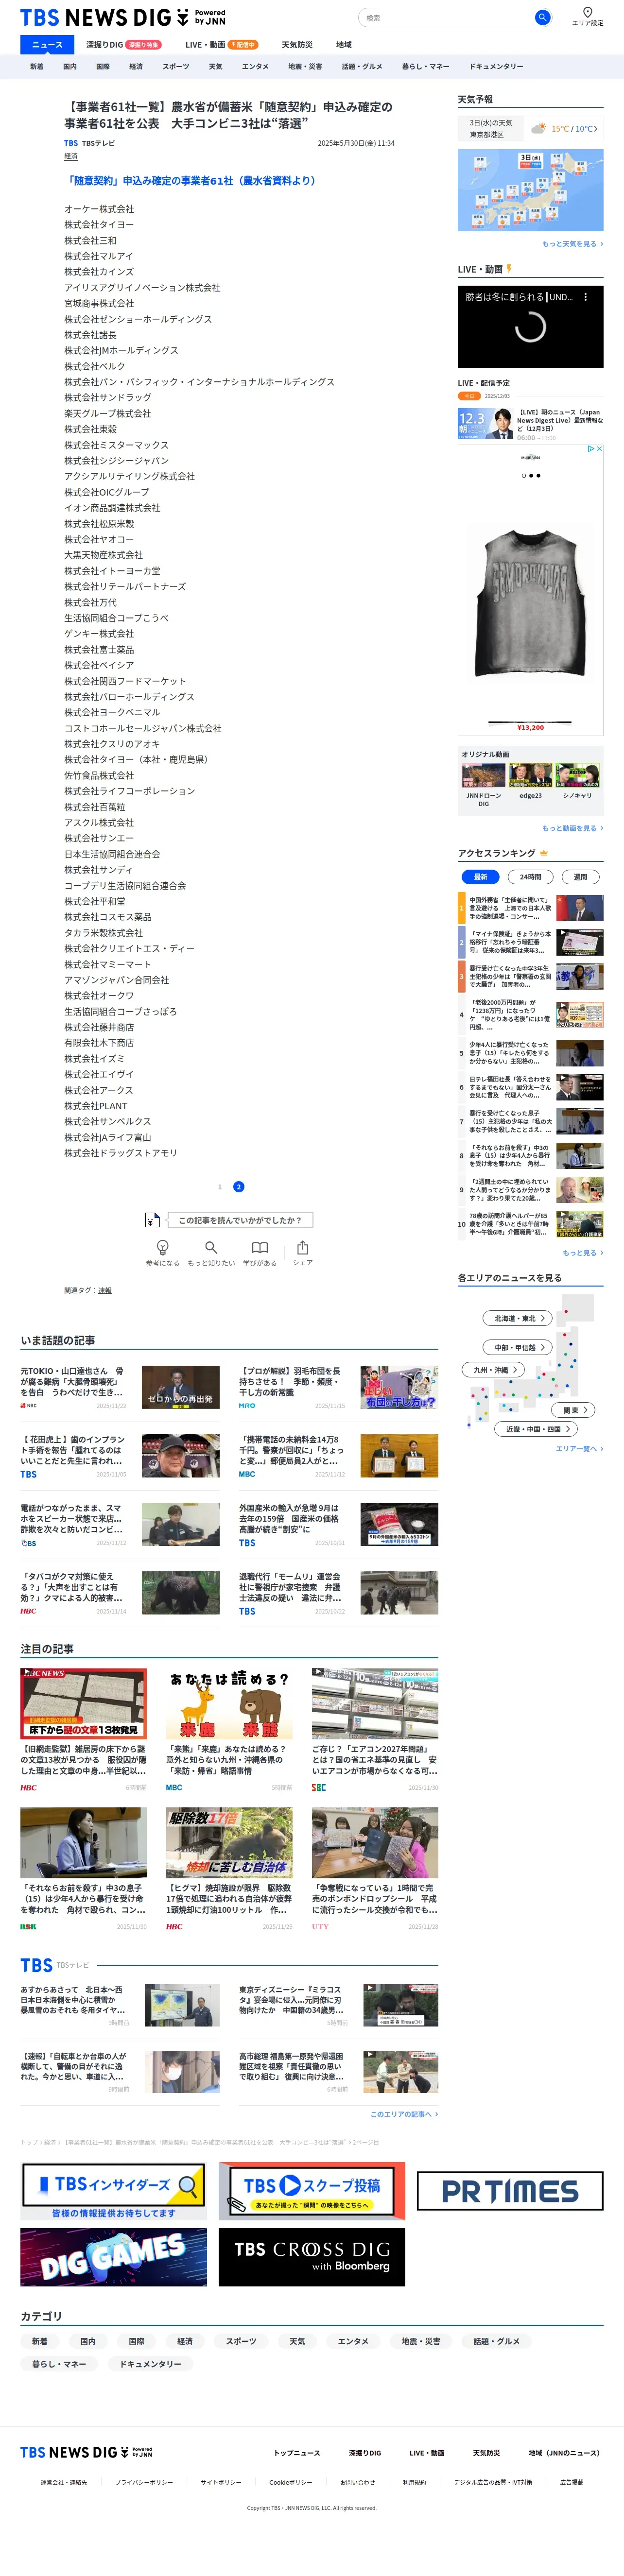Select 週間 ranking filter
The height and width of the screenshot is (2576, 624).
(x=580, y=877)
